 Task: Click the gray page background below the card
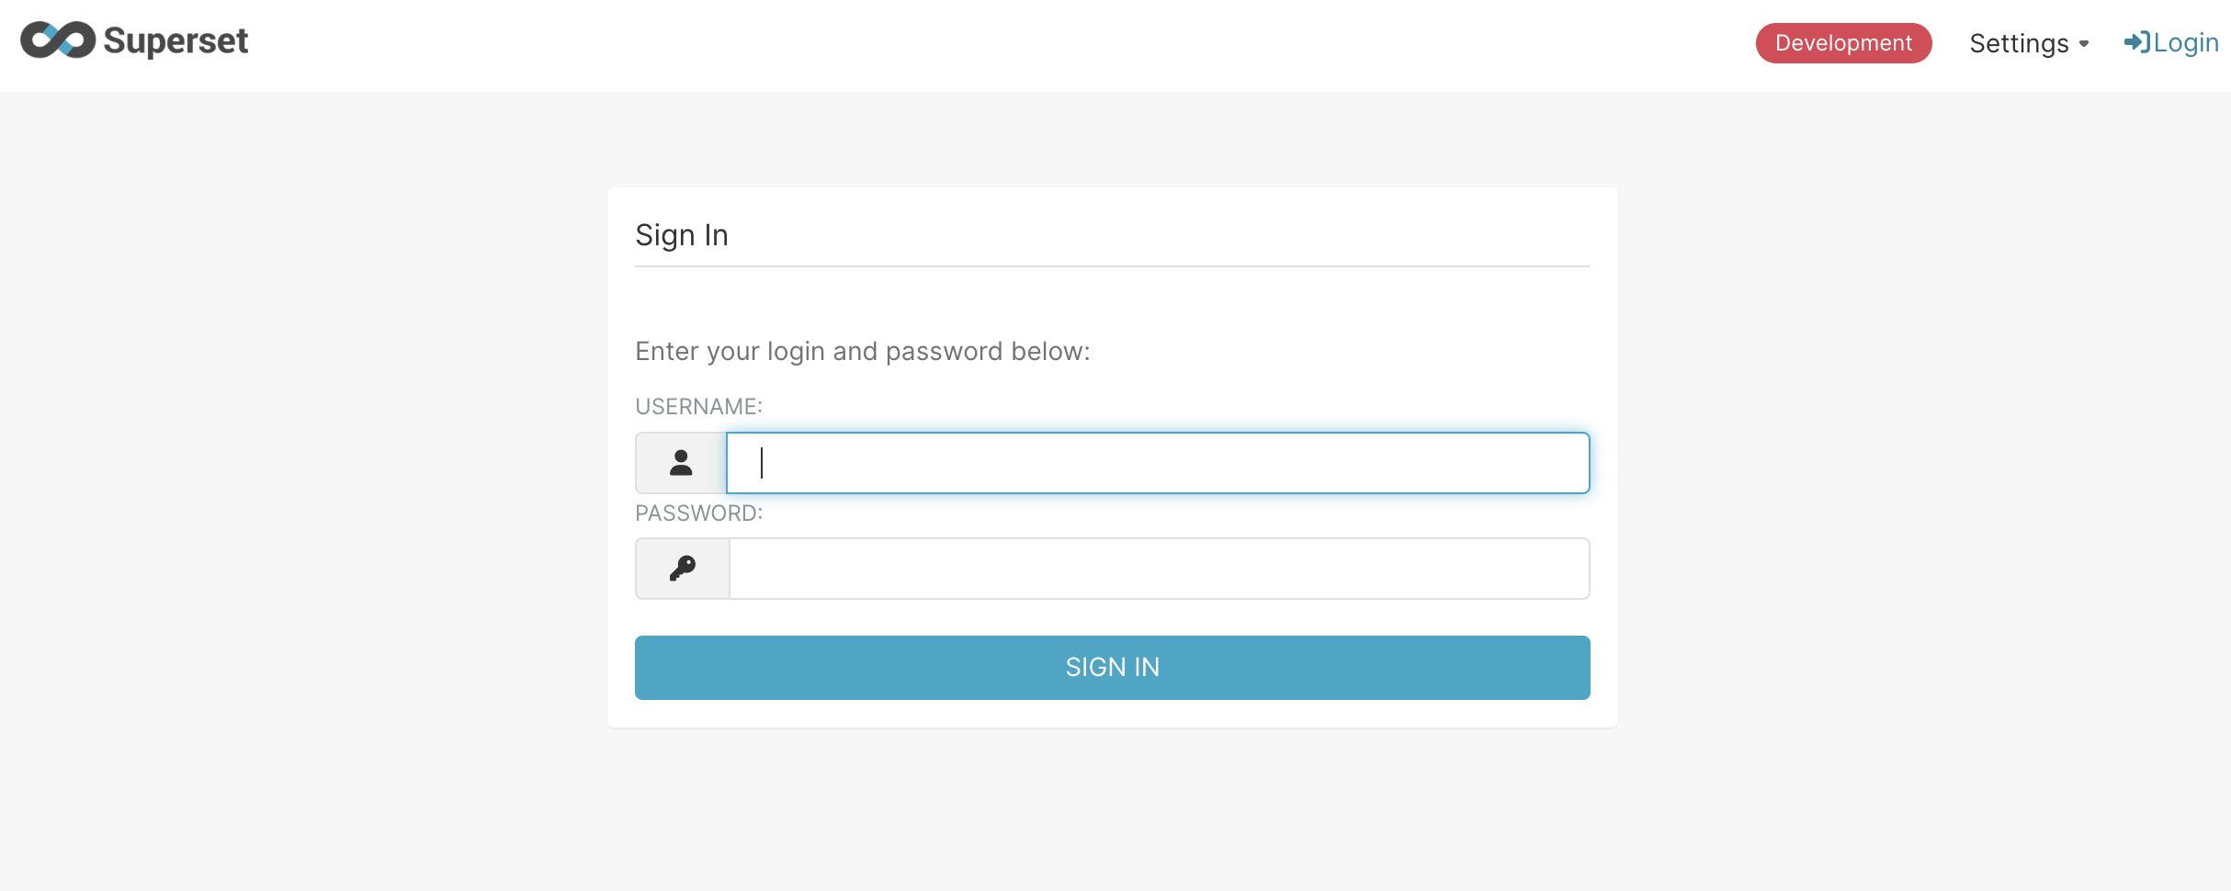click(1112, 808)
